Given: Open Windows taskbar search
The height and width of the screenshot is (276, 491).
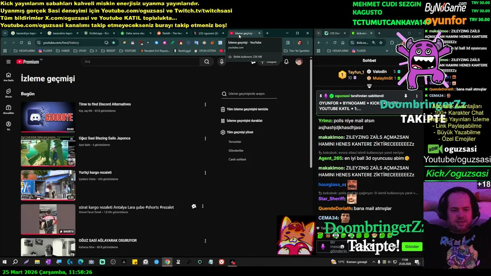Looking at the screenshot, I should click(15, 262).
